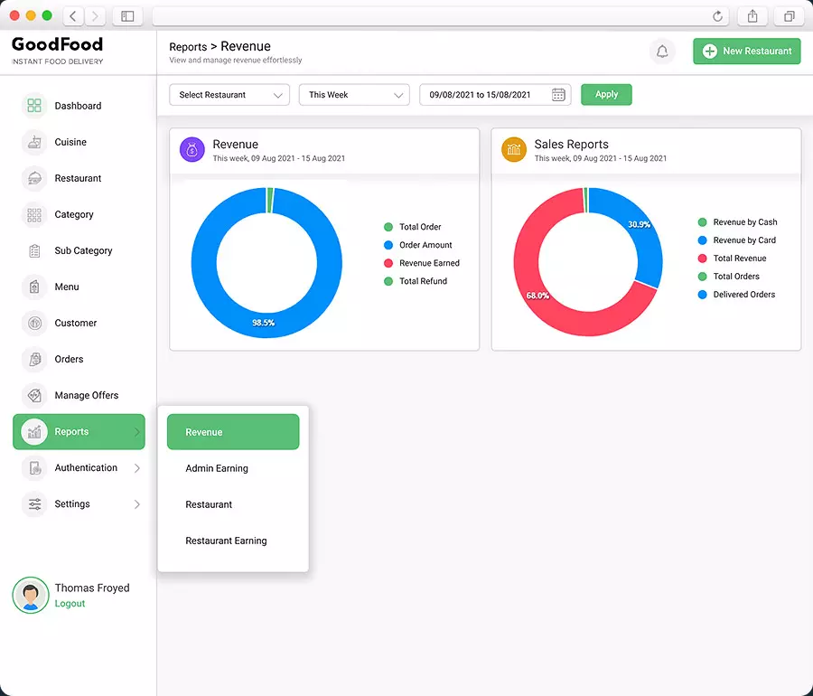
Task: Open Cuisine via its sidebar icon
Action: pos(34,142)
